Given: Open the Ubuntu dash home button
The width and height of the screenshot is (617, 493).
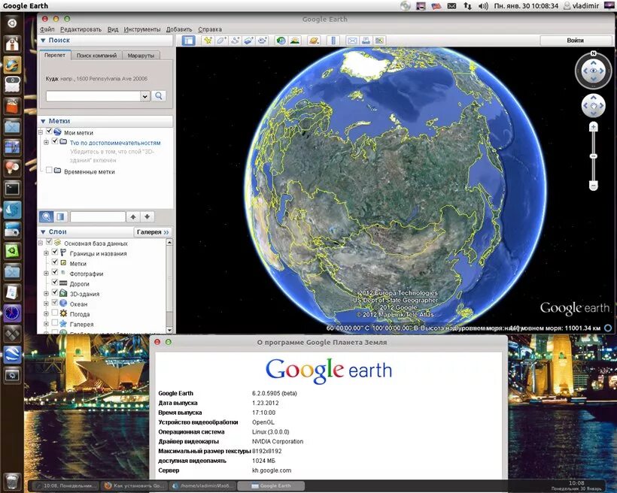Looking at the screenshot, I should (12, 23).
